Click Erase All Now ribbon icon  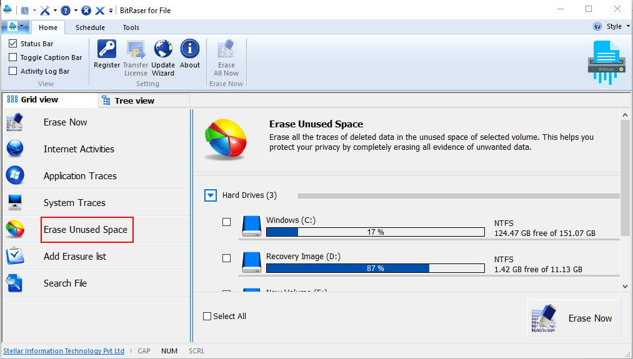click(x=226, y=49)
